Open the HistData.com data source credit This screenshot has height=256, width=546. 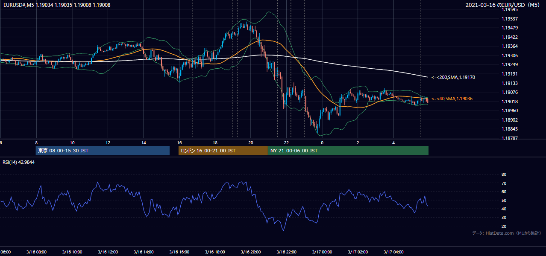507,233
